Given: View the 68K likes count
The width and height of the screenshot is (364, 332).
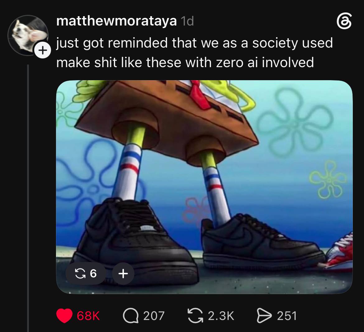Looking at the screenshot, I should point(88,316).
